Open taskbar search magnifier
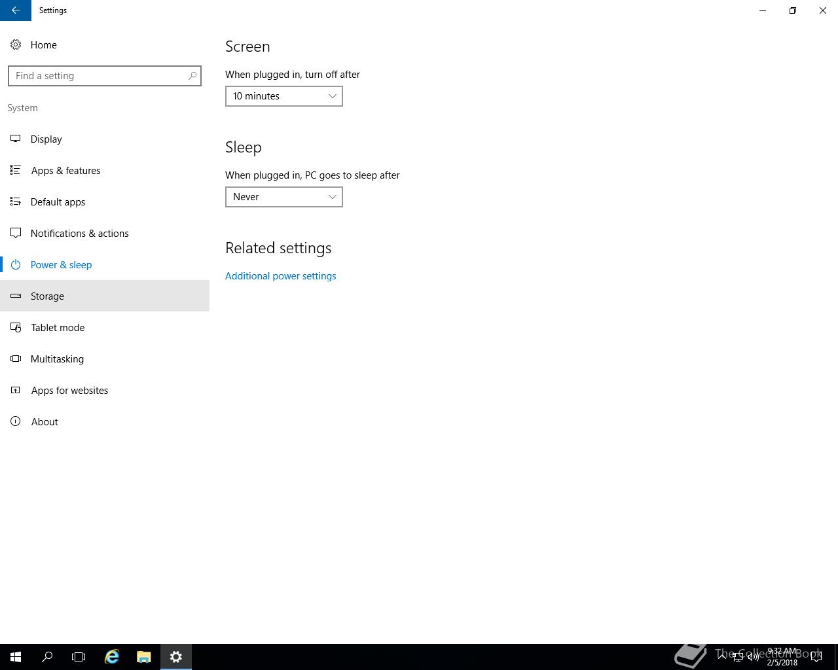This screenshot has height=670, width=838. tap(47, 657)
